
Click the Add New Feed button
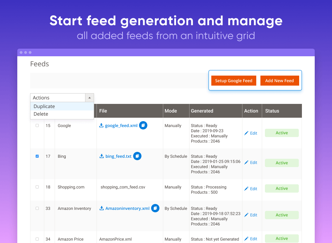coord(279,80)
